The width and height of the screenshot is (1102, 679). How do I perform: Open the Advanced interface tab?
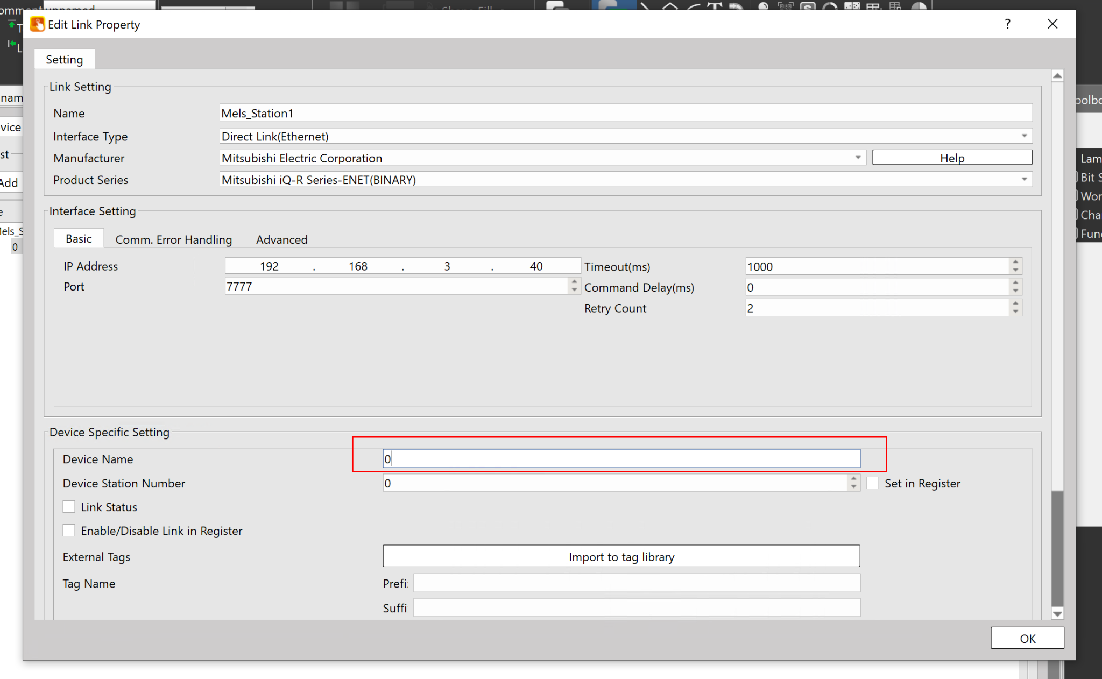(x=281, y=239)
